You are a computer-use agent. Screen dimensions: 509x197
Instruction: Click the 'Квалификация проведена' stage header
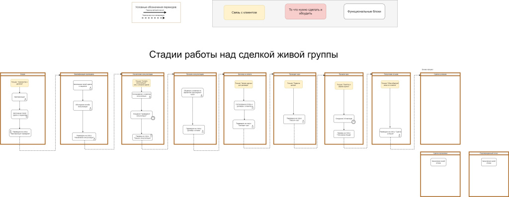tap(84, 74)
